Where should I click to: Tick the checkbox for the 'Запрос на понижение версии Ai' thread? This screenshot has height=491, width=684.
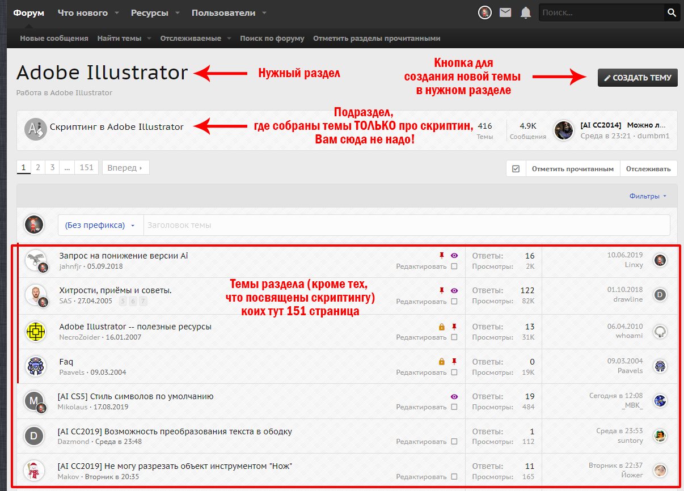pyautogui.click(x=454, y=266)
